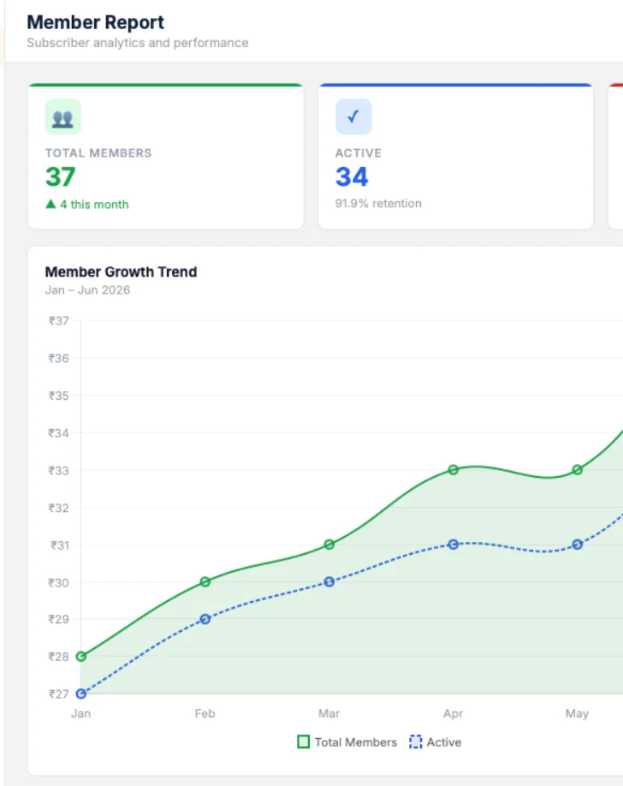Click the ₹27 y-axis label
The height and width of the screenshot is (786, 623).
click(x=59, y=694)
